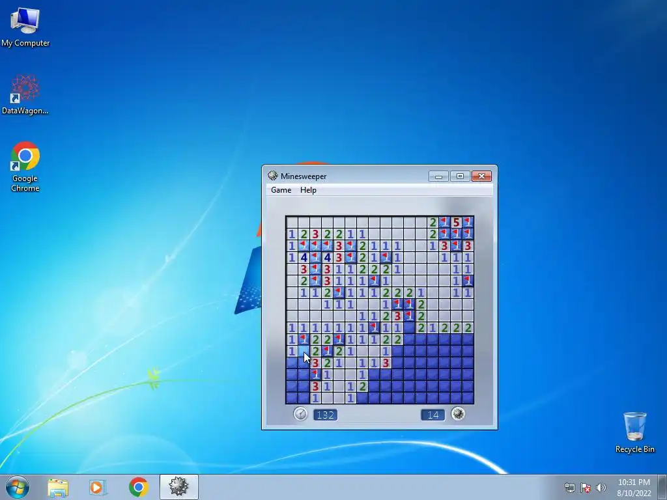
Task: Select flag stacked between two red 3s
Action: pos(315,374)
